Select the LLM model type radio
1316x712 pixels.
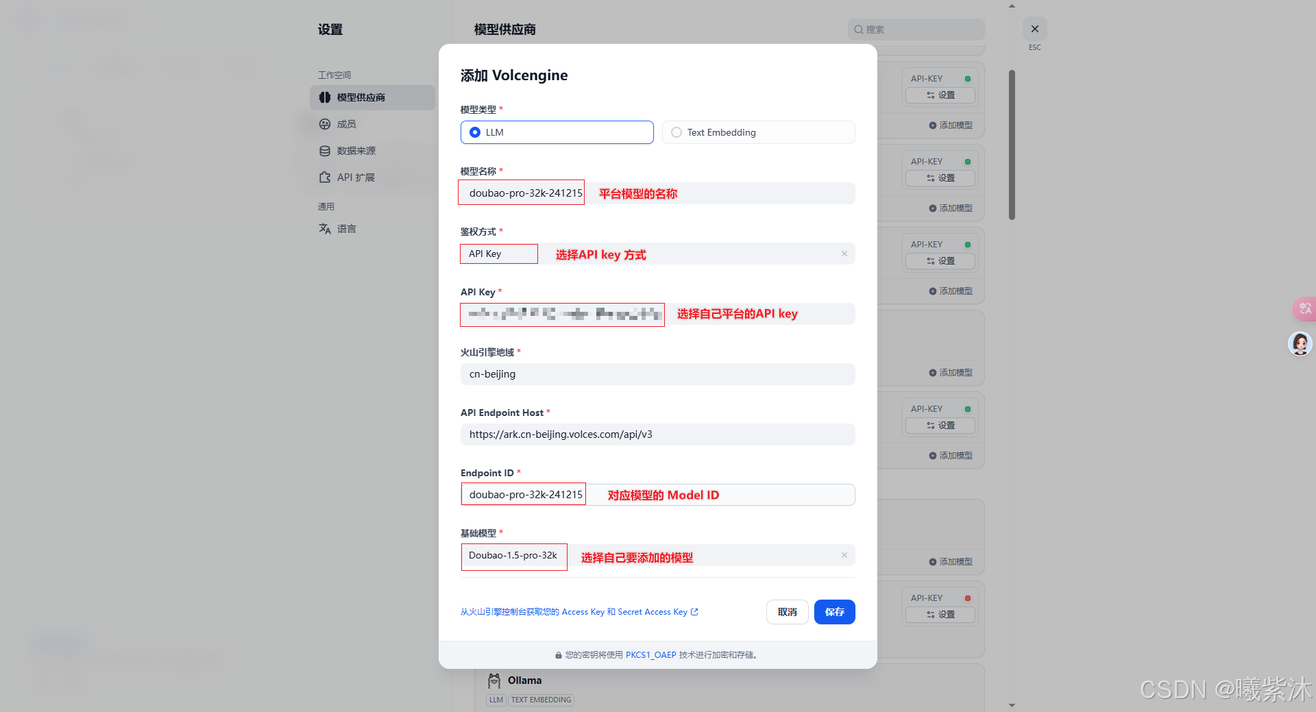point(557,132)
